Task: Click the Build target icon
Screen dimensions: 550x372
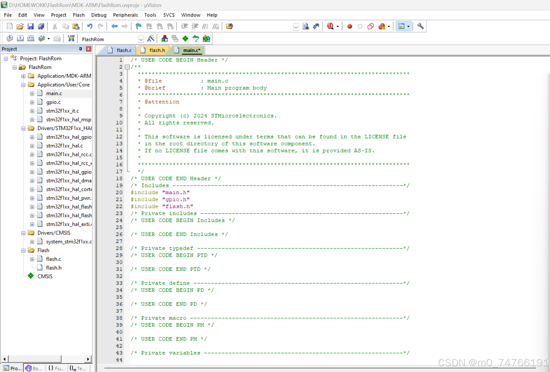Action: 20,39
